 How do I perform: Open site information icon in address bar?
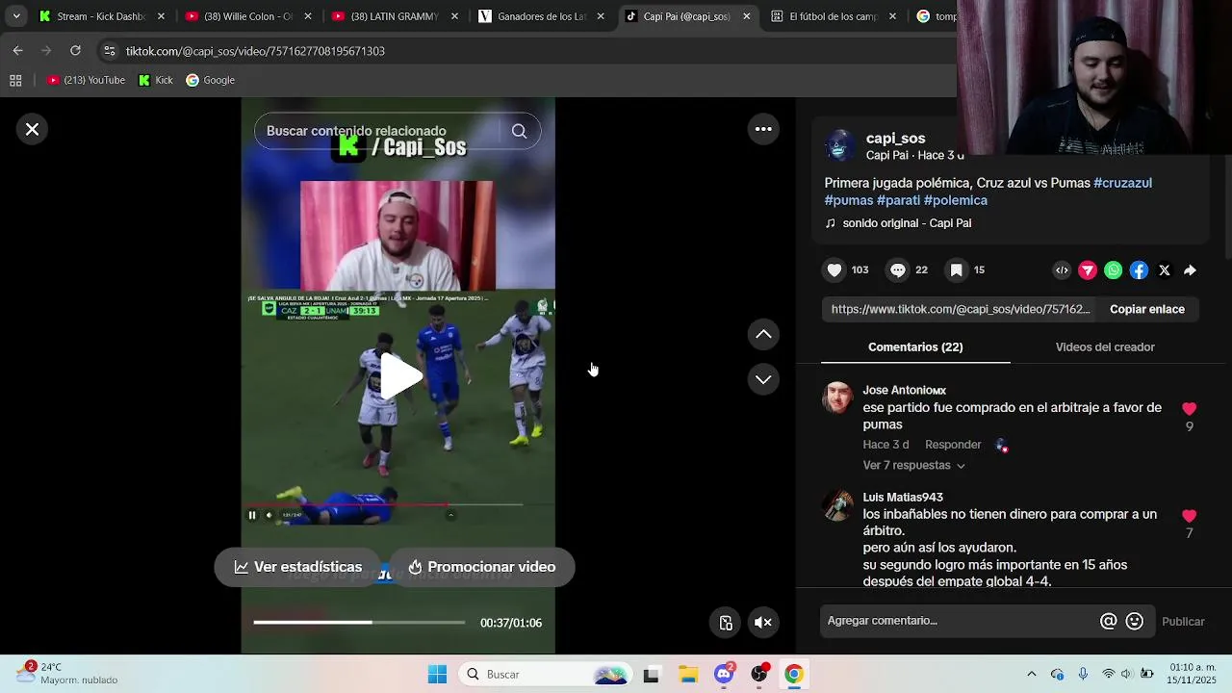coord(110,51)
